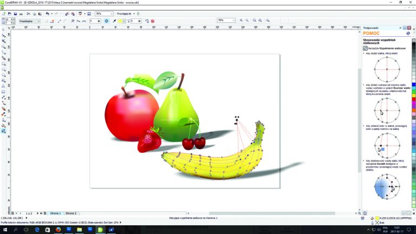Click the Windows Start button on taskbar
Image resolution: width=416 pixels, height=234 pixels.
point(5,230)
